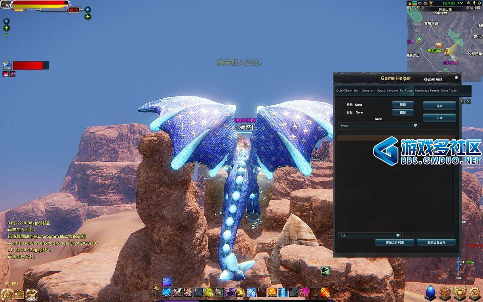The height and width of the screenshot is (302, 483).
Task: Click the character name 嫣然 above the dragon
Action: 246,127
